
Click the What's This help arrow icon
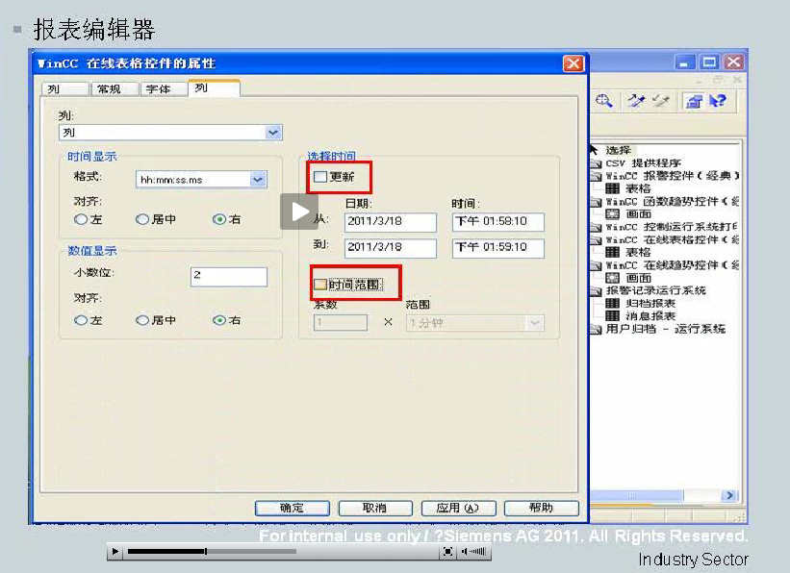718,101
